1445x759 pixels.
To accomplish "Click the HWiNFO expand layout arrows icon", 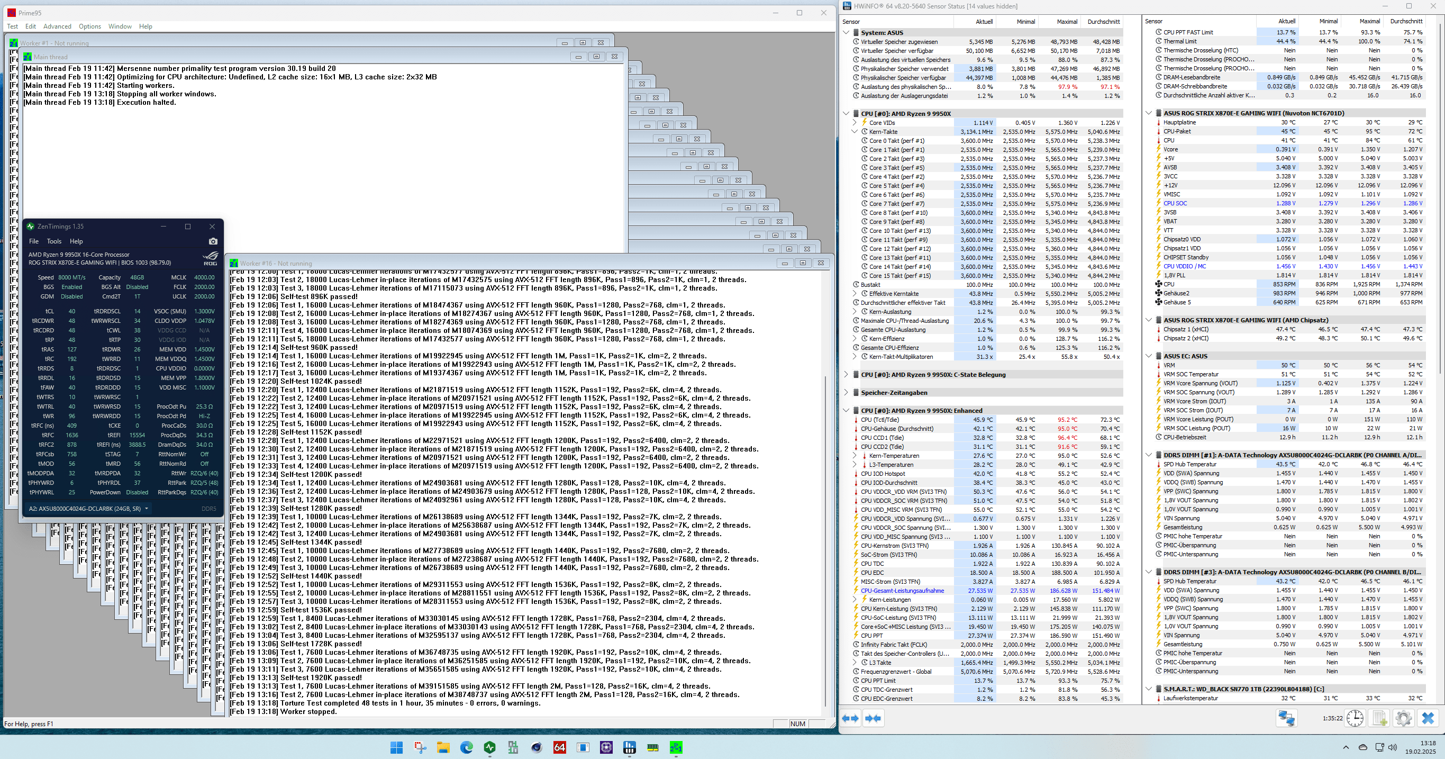I will [x=851, y=718].
